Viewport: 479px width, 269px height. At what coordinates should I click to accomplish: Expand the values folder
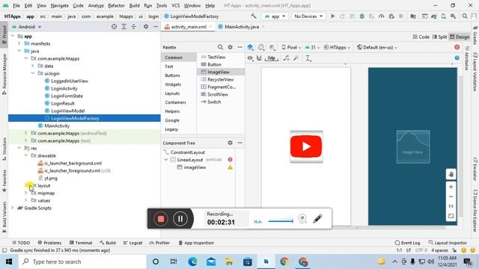point(26,200)
